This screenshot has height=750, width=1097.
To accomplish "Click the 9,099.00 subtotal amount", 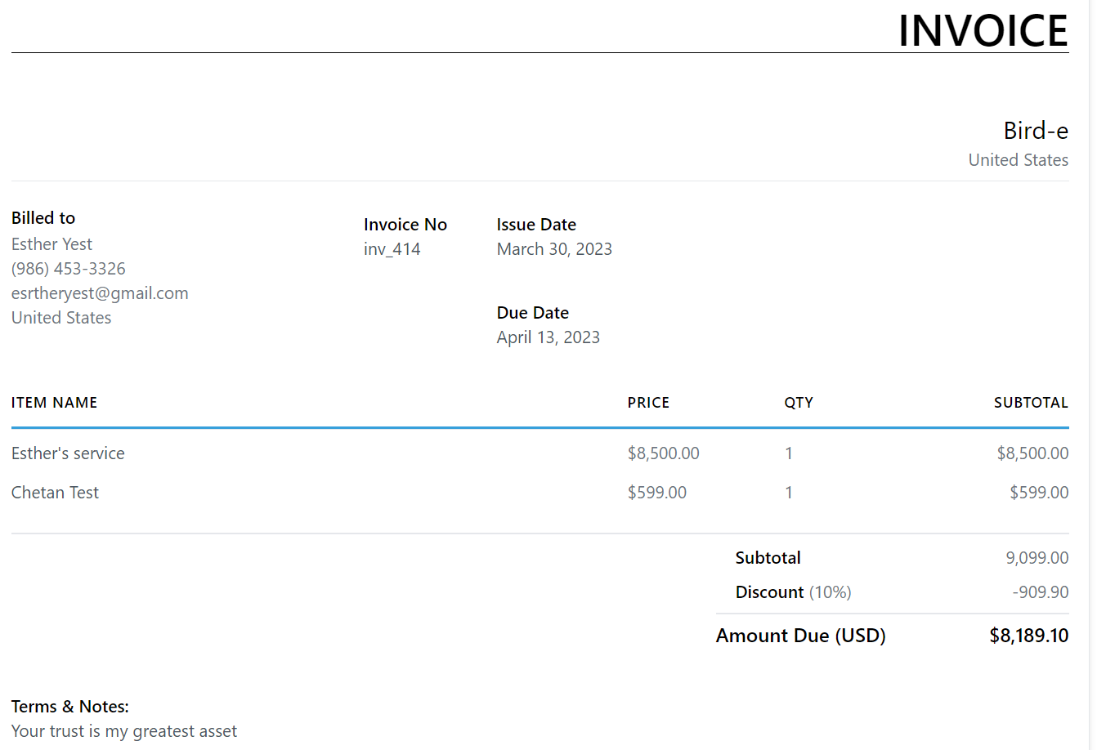I will coord(1037,558).
